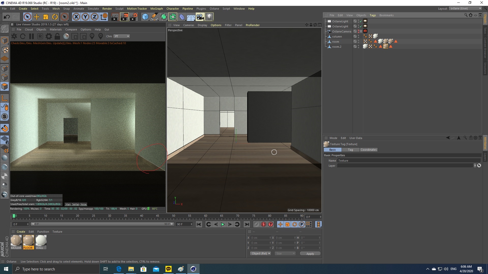Toggle visibility dots for room.2 object
Viewport: 488px width, 274px height.
point(359,47)
